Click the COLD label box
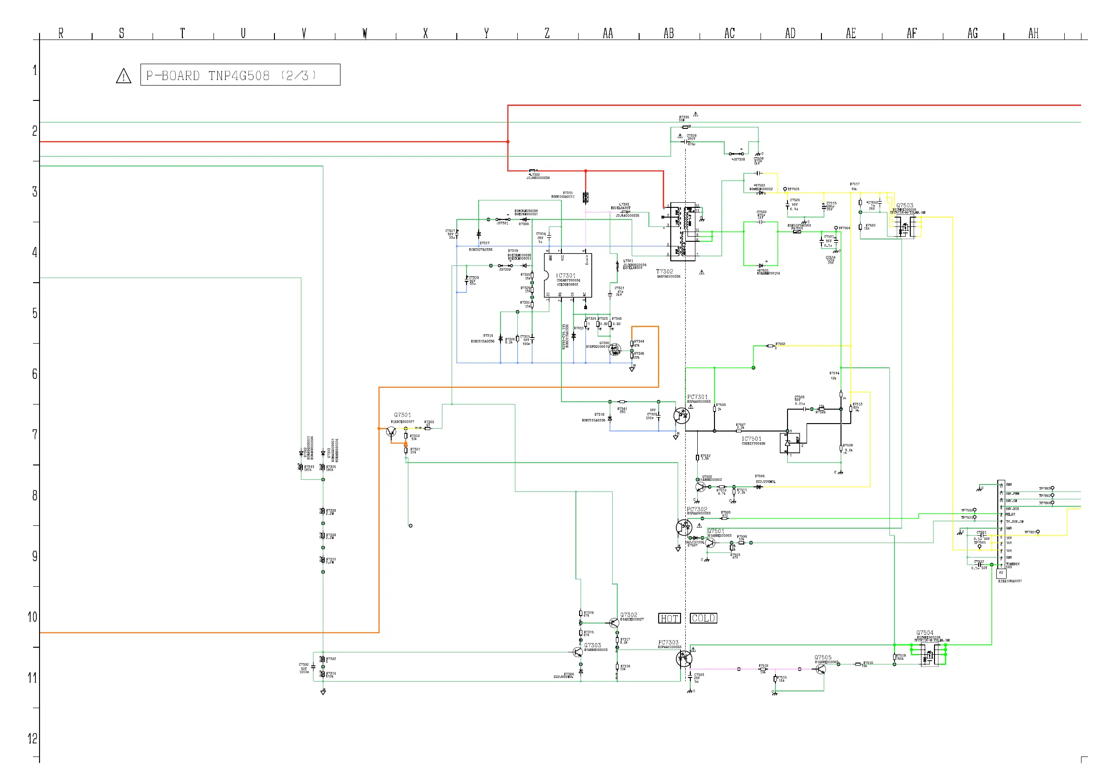1108x783 pixels. (x=703, y=618)
